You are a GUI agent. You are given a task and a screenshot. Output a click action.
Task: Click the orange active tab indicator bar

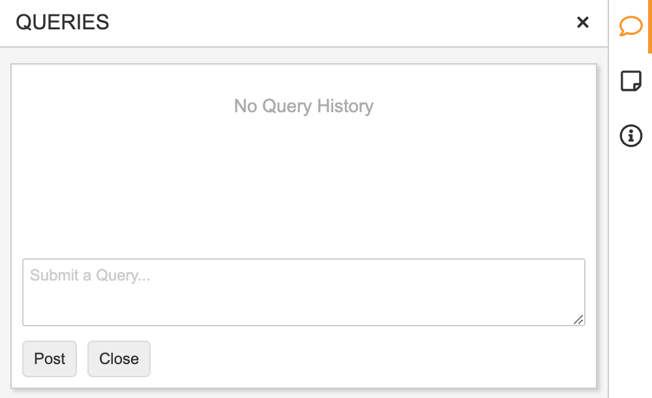pyautogui.click(x=650, y=27)
